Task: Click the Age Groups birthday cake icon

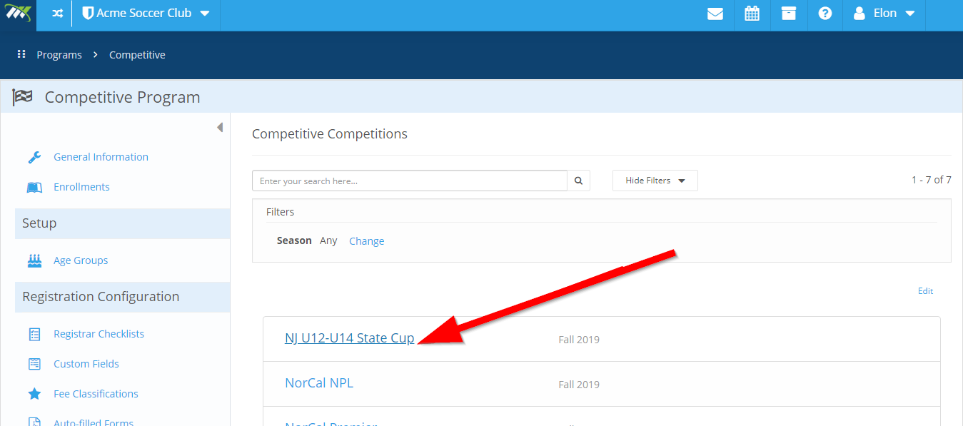Action: pyautogui.click(x=34, y=260)
